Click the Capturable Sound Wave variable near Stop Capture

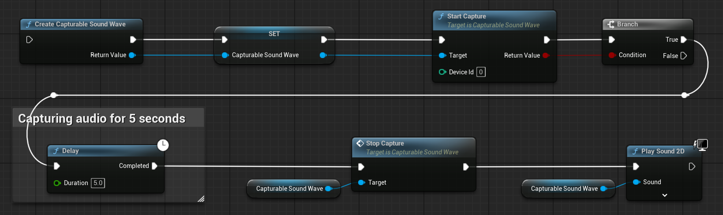289,189
